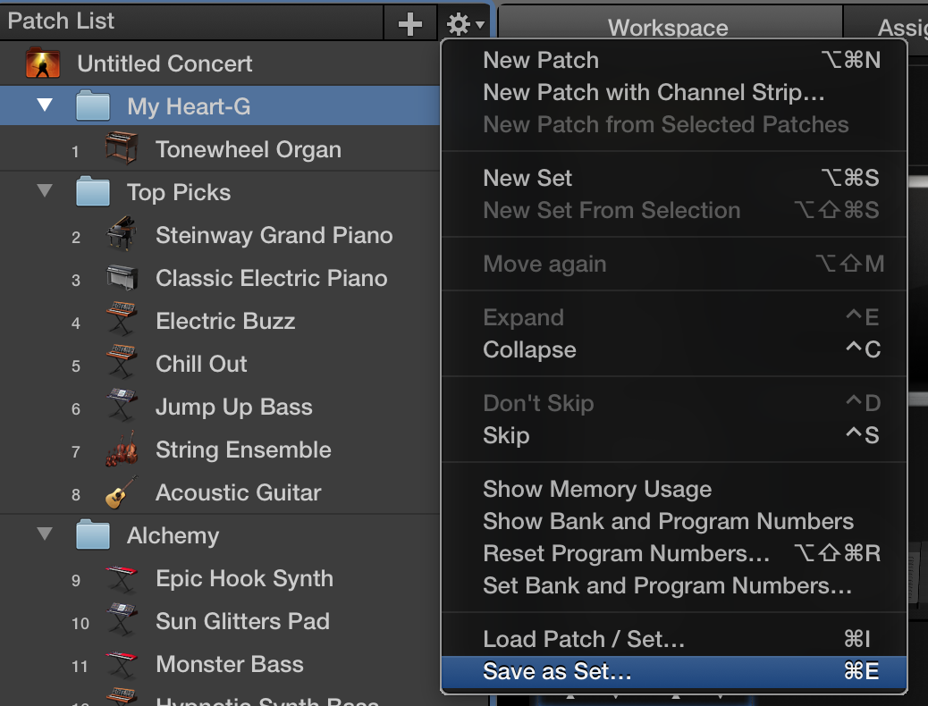The width and height of the screenshot is (928, 706).
Task: Click the Tonewheel Organ instrument icon
Action: 122,148
